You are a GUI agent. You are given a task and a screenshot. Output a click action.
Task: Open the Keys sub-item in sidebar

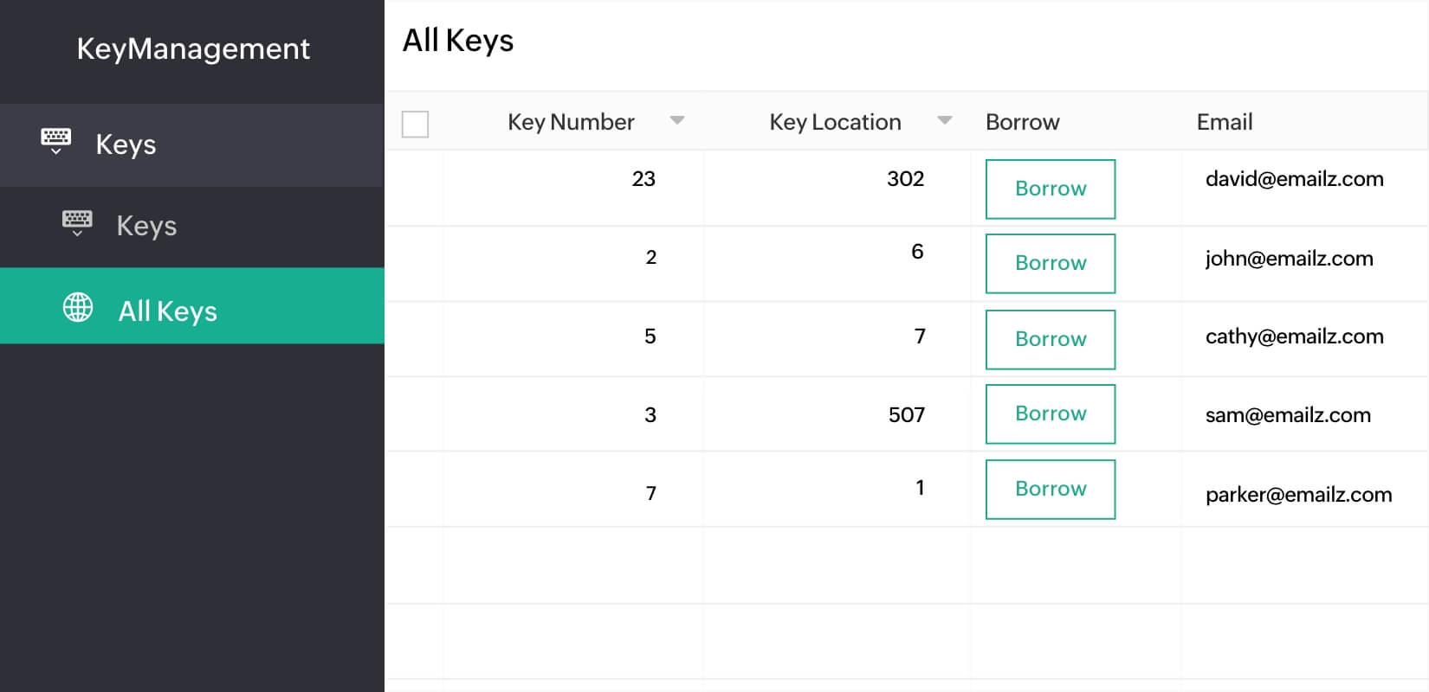tap(147, 226)
